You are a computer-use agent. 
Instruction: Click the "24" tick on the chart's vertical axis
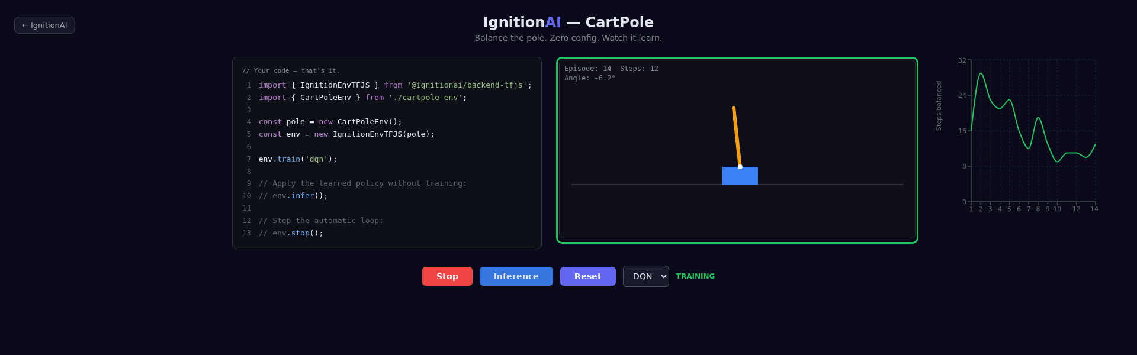click(x=962, y=95)
